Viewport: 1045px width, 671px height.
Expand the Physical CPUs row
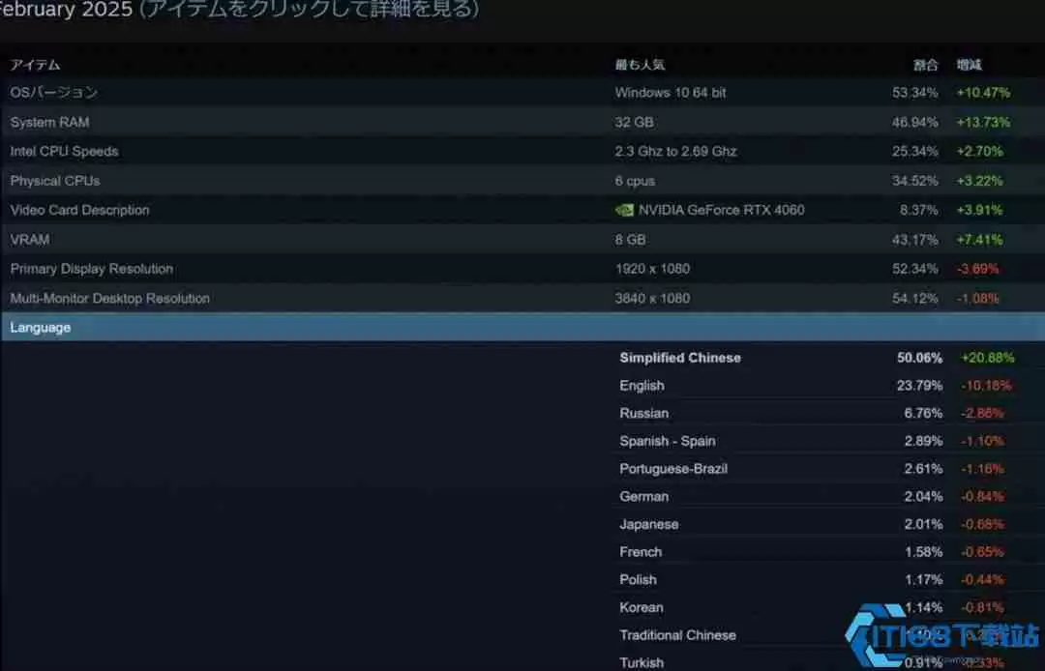(54, 181)
